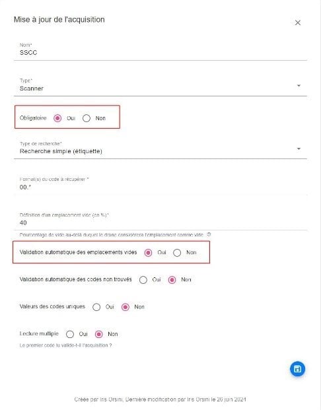Click the empty location percentage field showing 40
The height and width of the screenshot is (410, 321).
[160, 221]
